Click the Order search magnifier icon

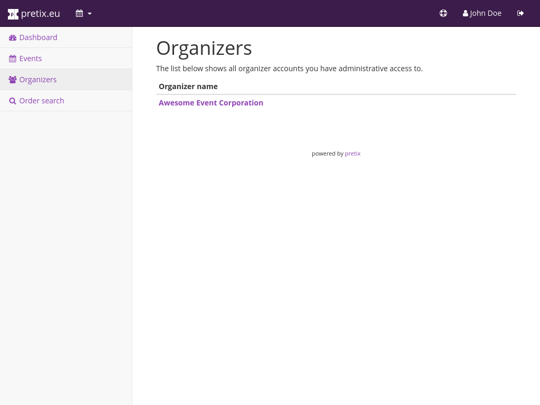point(13,101)
